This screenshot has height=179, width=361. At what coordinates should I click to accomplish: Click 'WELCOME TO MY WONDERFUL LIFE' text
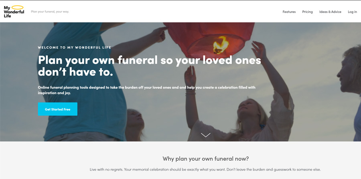(x=75, y=48)
